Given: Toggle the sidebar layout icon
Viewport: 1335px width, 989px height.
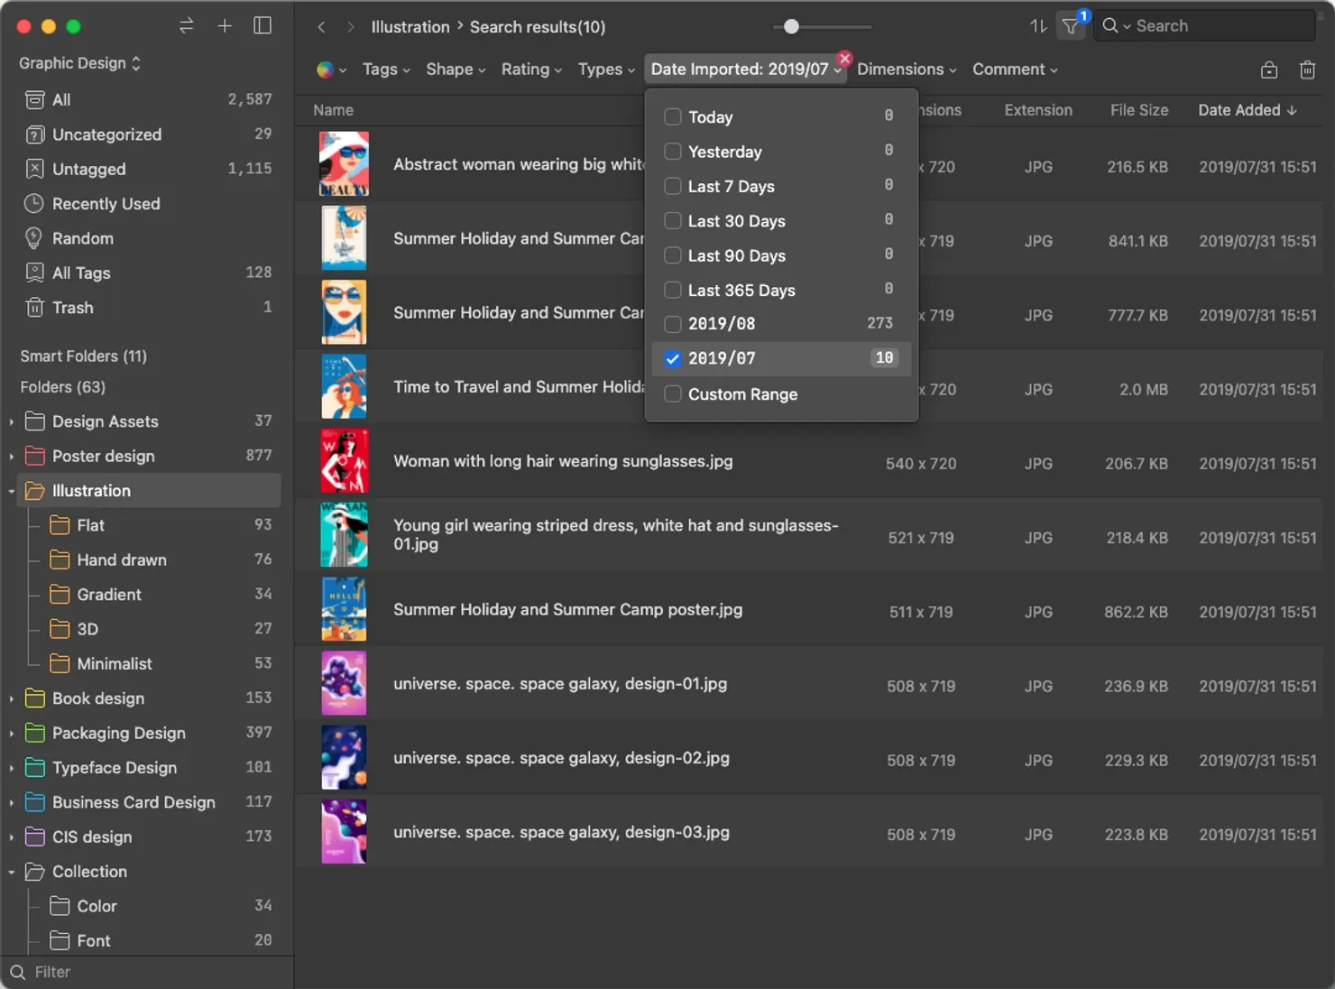Looking at the screenshot, I should click(262, 26).
